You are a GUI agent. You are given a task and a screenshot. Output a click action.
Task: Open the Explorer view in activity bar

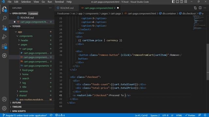(4, 9)
